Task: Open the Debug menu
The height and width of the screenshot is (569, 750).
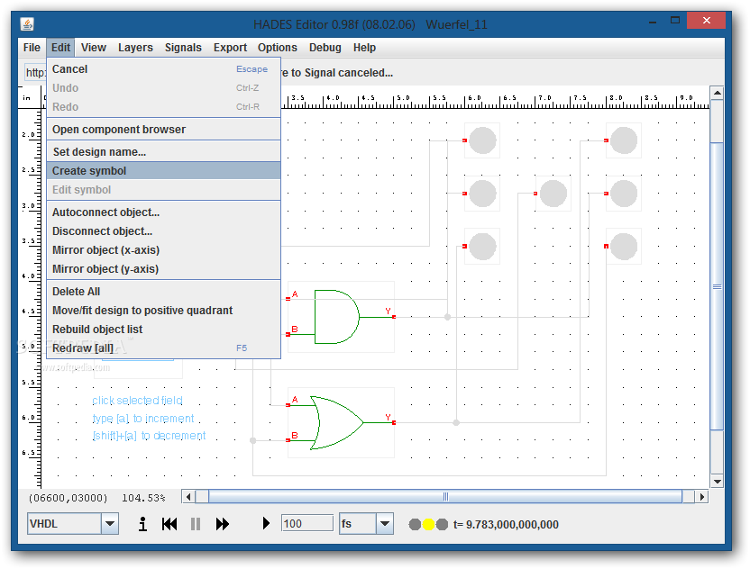Action: coord(325,48)
